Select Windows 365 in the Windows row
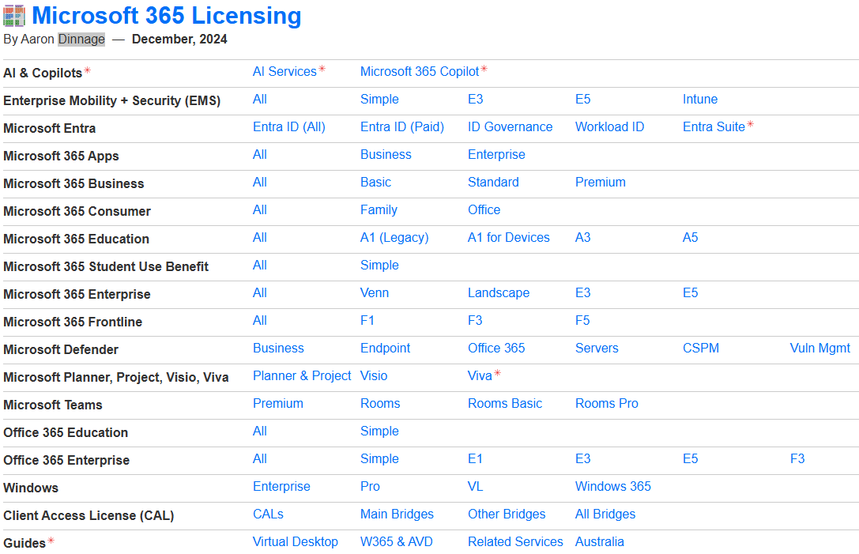 pyautogui.click(x=612, y=486)
